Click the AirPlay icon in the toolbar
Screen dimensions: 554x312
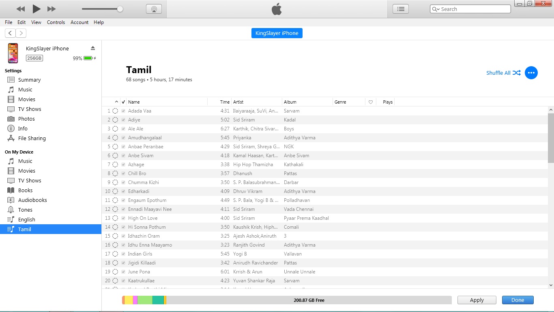[x=153, y=9]
